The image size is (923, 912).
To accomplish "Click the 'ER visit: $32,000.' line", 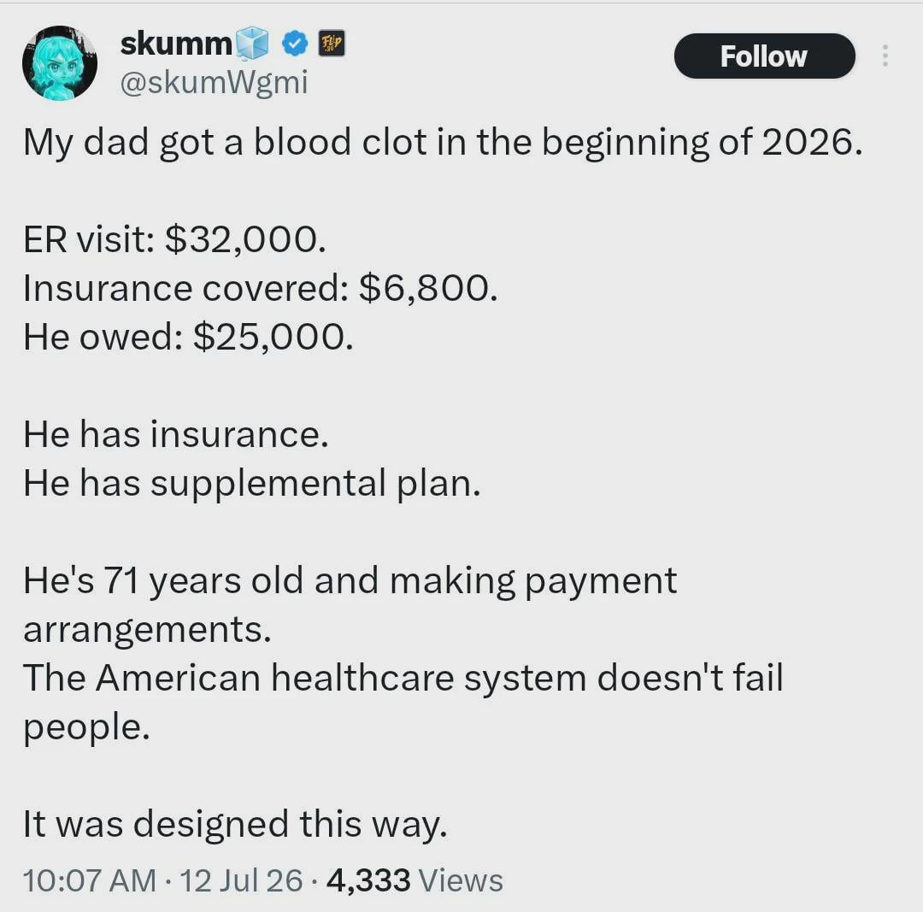I will coord(174,239).
